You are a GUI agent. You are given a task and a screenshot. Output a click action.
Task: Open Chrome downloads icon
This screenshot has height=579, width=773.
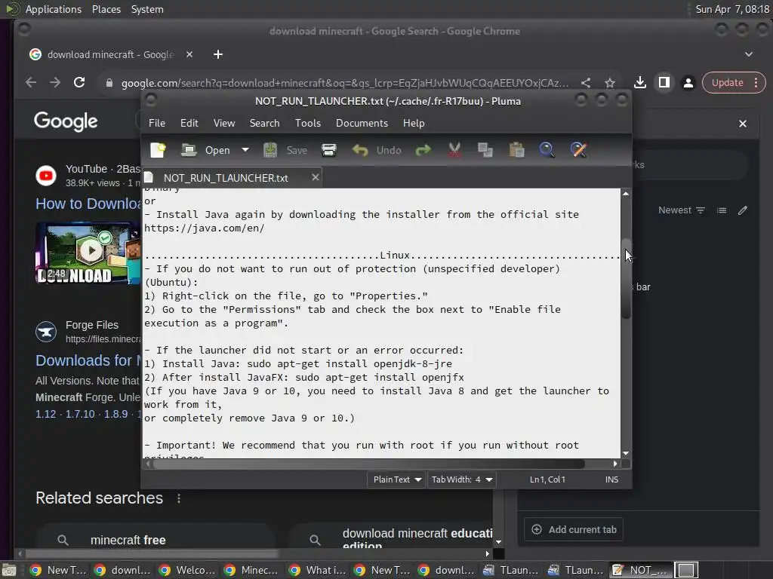pyautogui.click(x=640, y=83)
